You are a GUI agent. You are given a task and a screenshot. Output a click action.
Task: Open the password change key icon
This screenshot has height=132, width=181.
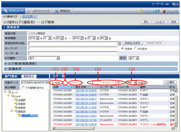[141, 11]
